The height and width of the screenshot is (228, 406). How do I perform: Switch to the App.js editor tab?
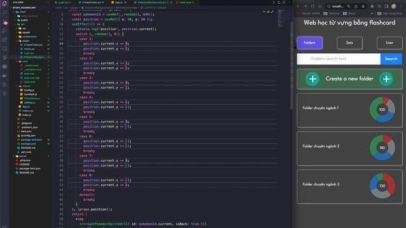tap(119, 3)
